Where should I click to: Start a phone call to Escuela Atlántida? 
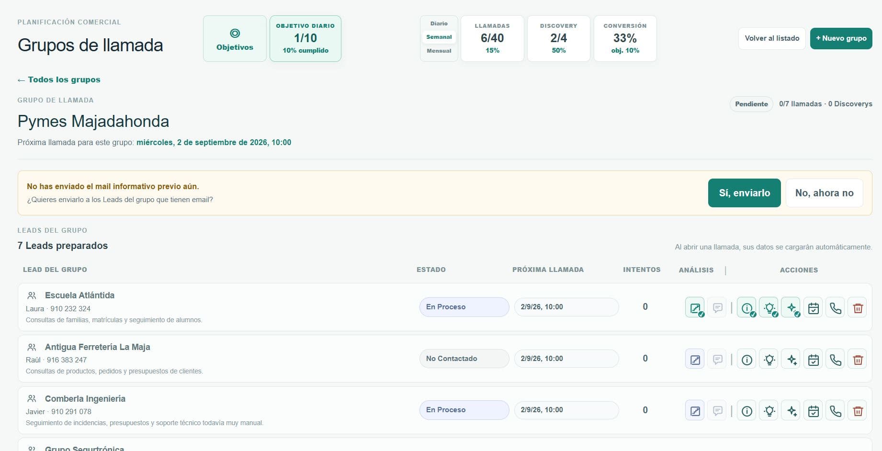click(836, 308)
